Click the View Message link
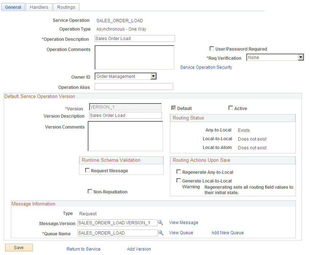Screen dimensions: 310x255 pyautogui.click(x=183, y=223)
